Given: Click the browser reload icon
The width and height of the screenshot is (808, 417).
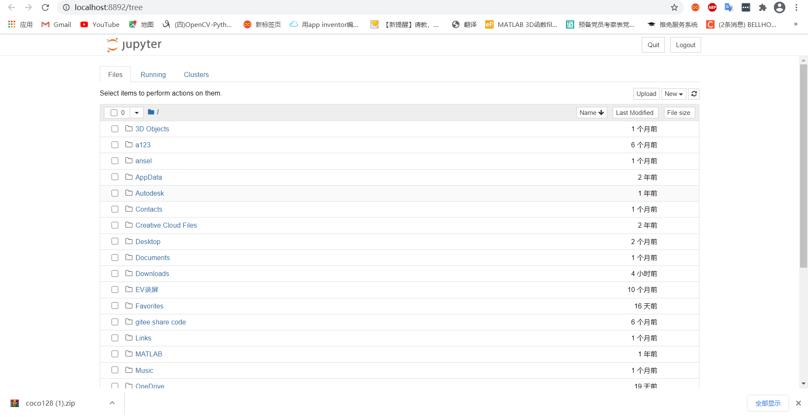Looking at the screenshot, I should tap(45, 8).
